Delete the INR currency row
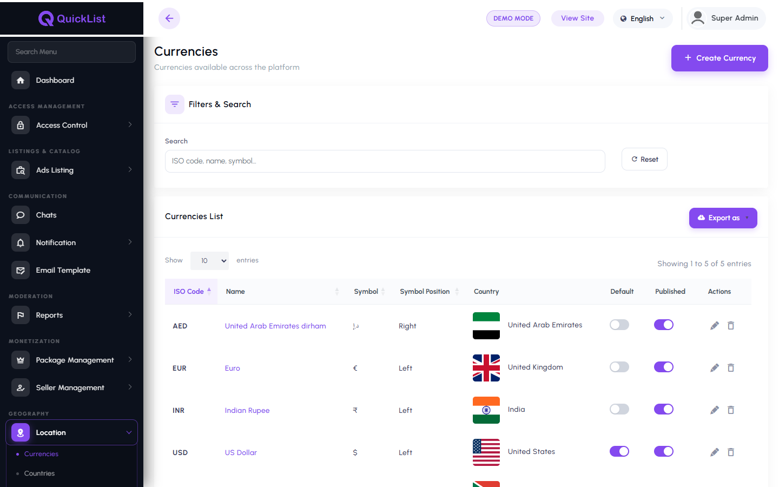779x487 pixels. [731, 410]
